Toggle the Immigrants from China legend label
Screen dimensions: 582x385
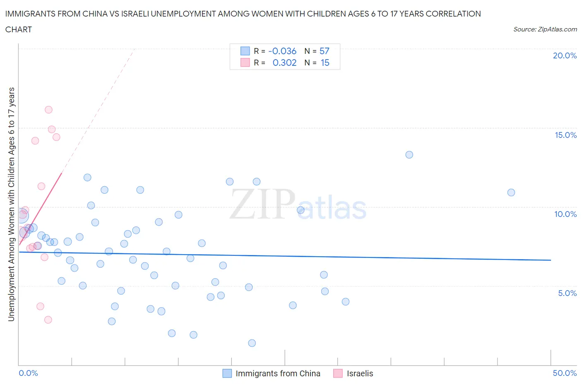click(x=278, y=373)
